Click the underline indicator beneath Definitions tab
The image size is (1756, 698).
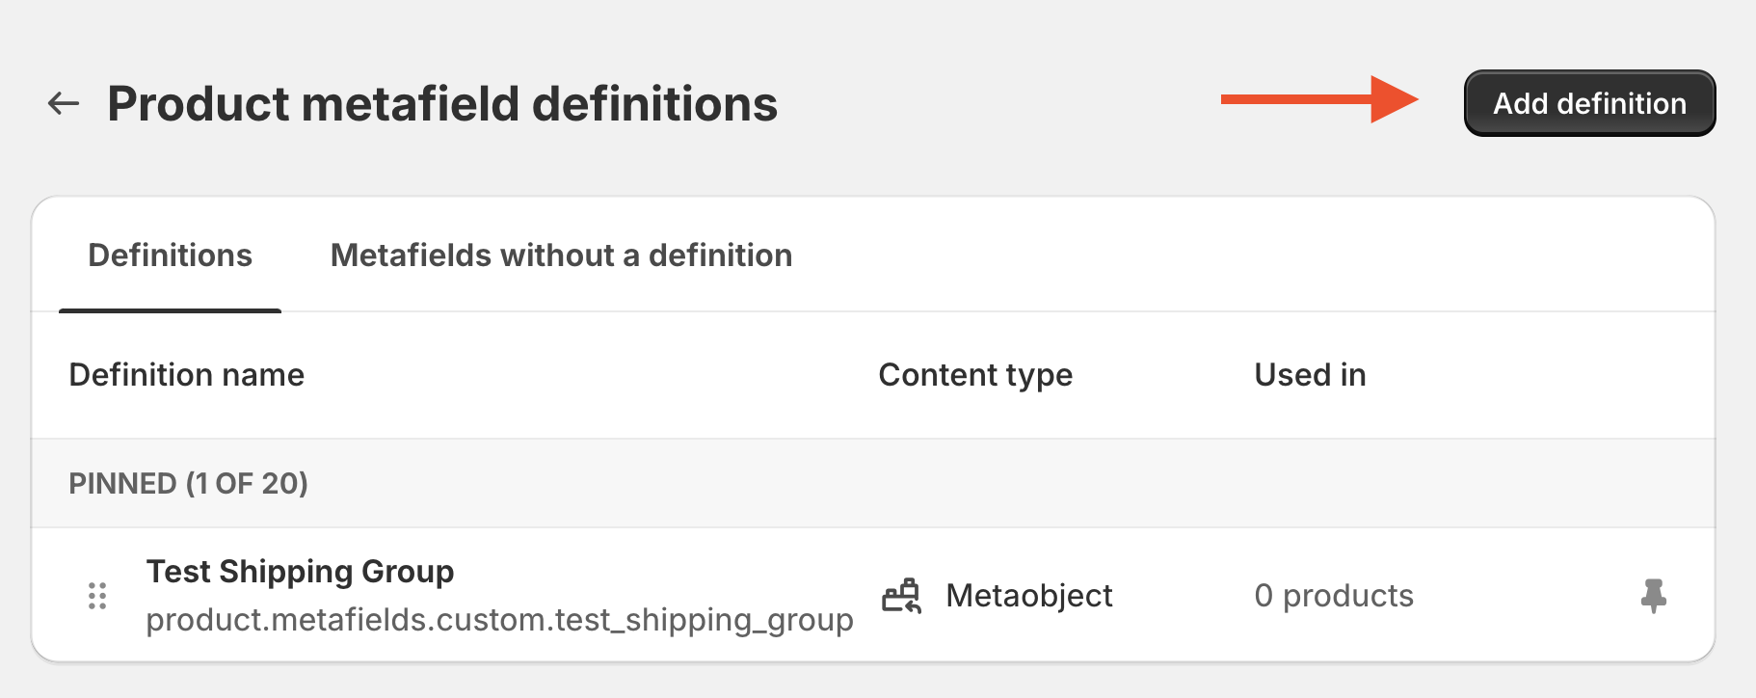pyautogui.click(x=170, y=310)
